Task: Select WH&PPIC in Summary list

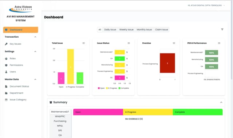Action: coord(60,116)
